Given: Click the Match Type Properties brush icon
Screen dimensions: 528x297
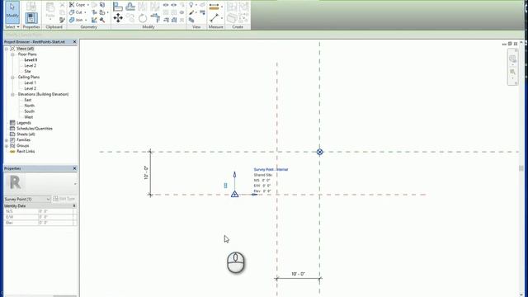Looking at the screenshot, I should 62,20.
